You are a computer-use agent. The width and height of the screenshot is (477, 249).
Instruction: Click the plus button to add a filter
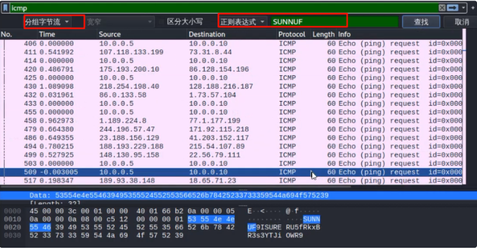tap(473, 8)
